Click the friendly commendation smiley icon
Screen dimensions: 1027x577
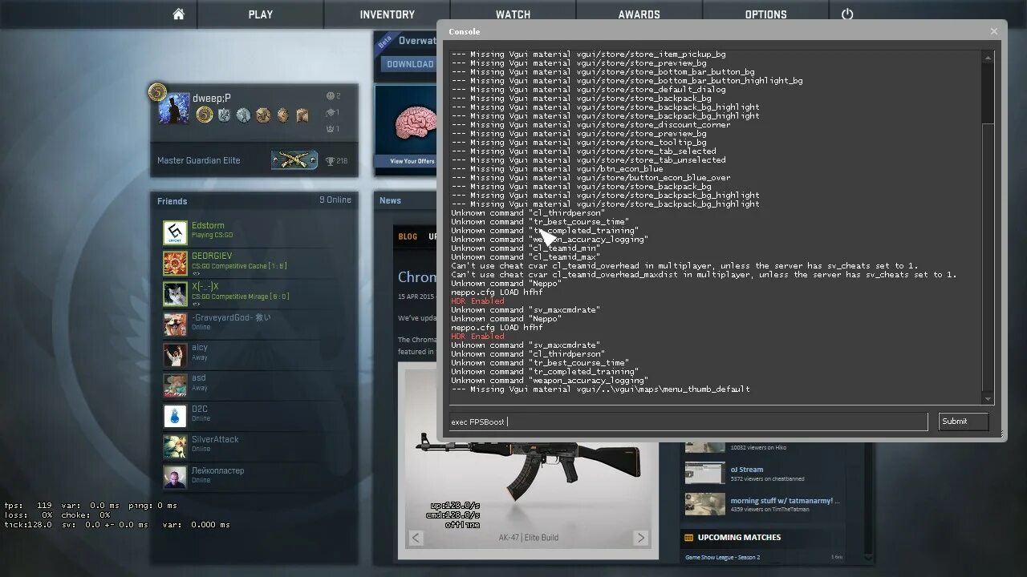pos(330,96)
